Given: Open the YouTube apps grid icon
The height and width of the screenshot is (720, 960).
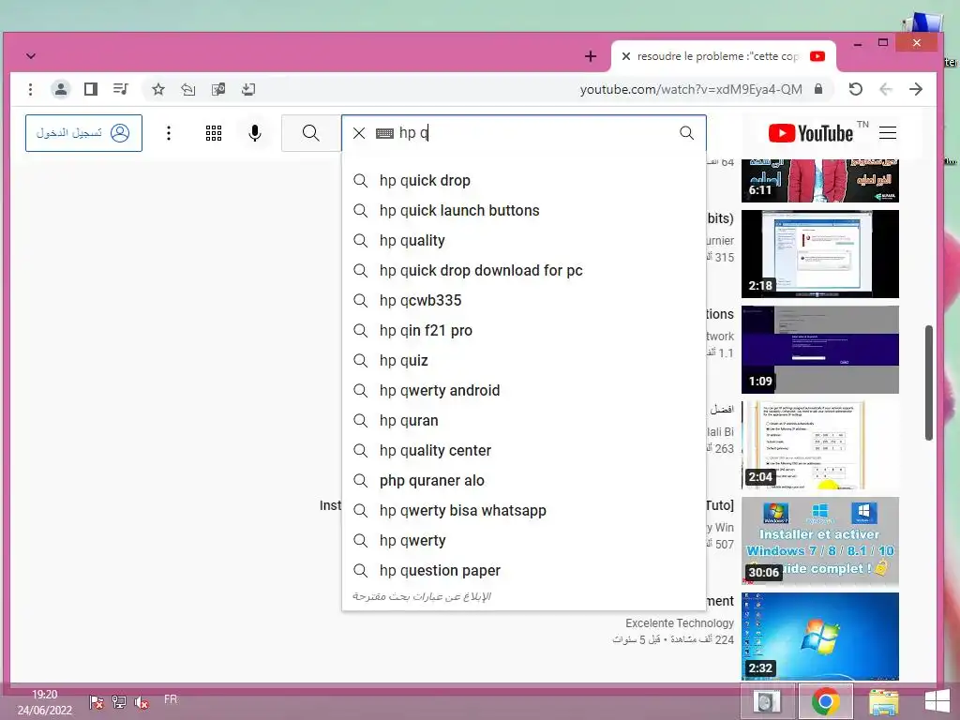Looking at the screenshot, I should [214, 133].
